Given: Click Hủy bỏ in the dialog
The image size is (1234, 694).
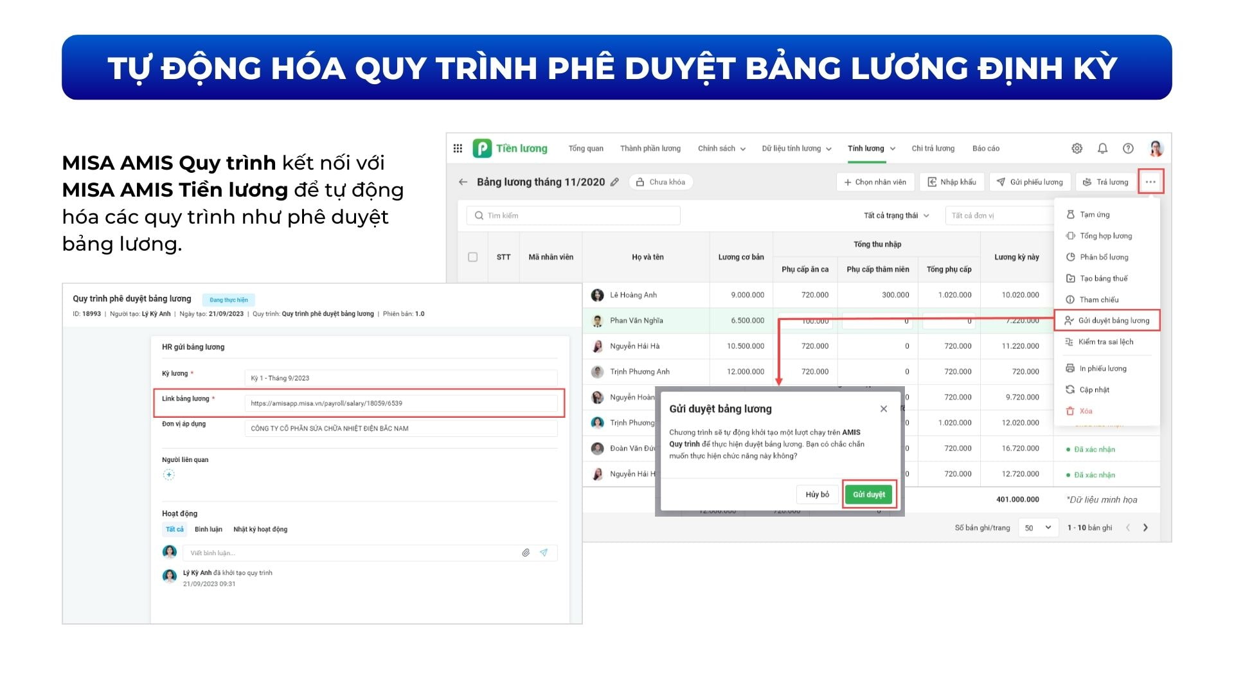Looking at the screenshot, I should point(817,494).
